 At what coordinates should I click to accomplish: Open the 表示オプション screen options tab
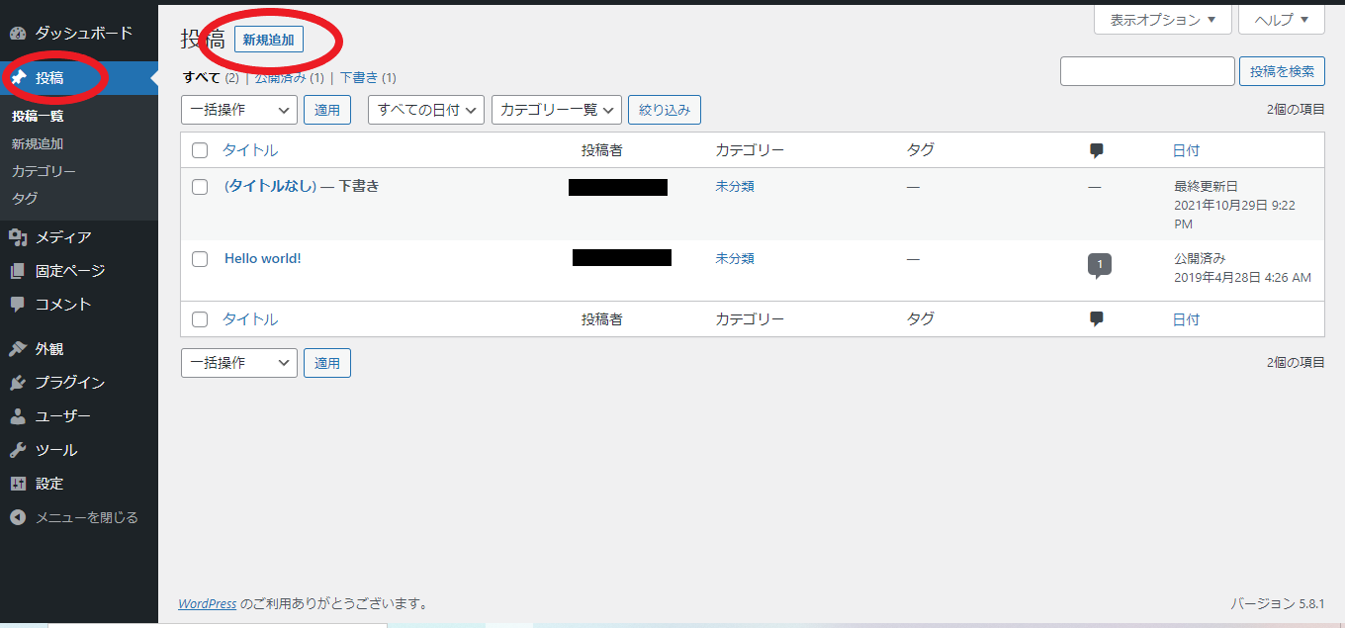(x=1162, y=20)
